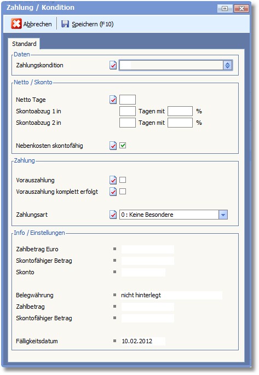Click the Speichern (F10) button label
259x375 pixels.
(93, 24)
